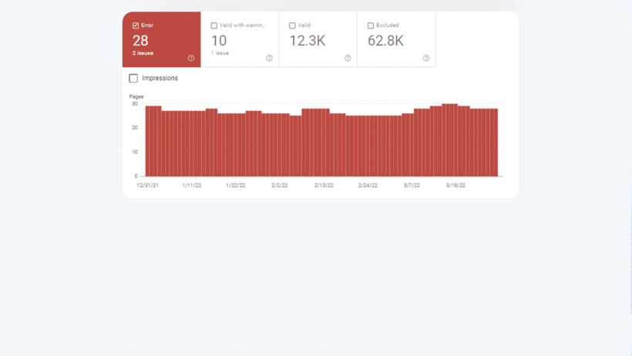Image resolution: width=632 pixels, height=356 pixels.
Task: Click the 12/31/21 date label
Action: (147, 186)
